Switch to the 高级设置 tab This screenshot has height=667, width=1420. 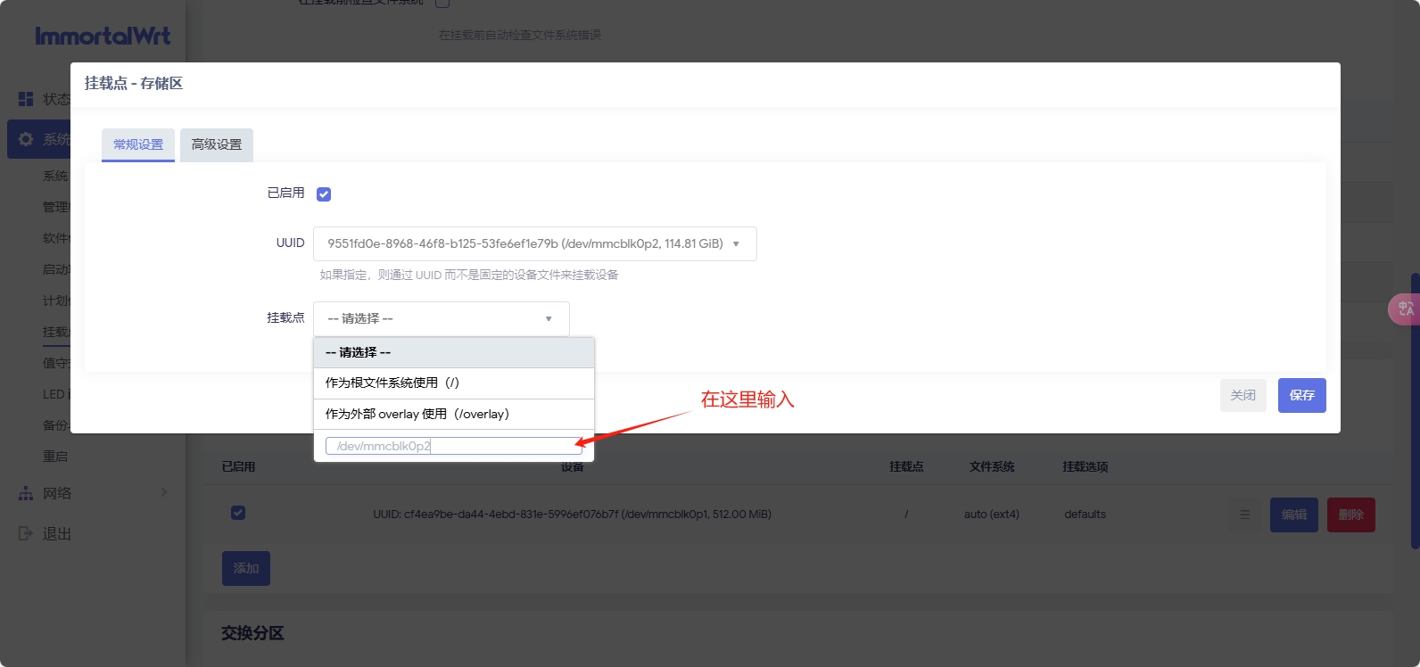point(217,144)
